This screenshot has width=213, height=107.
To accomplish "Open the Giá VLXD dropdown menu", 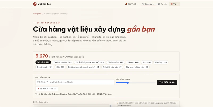I will [x=132, y=4].
